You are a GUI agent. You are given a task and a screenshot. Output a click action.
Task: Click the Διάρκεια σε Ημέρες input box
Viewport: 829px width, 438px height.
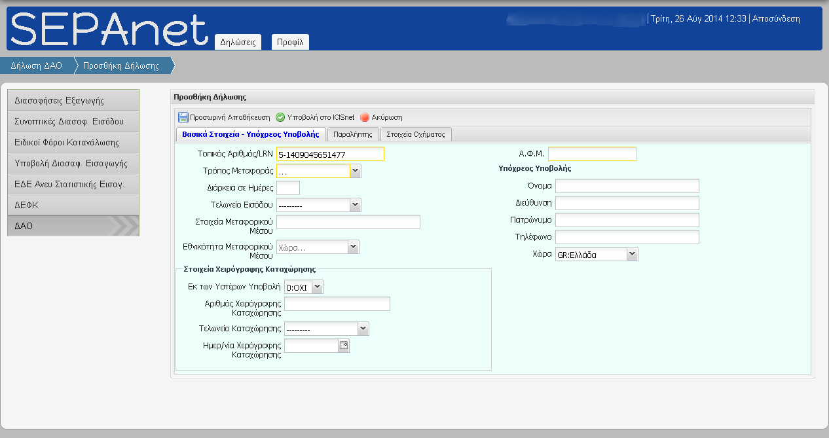point(288,188)
